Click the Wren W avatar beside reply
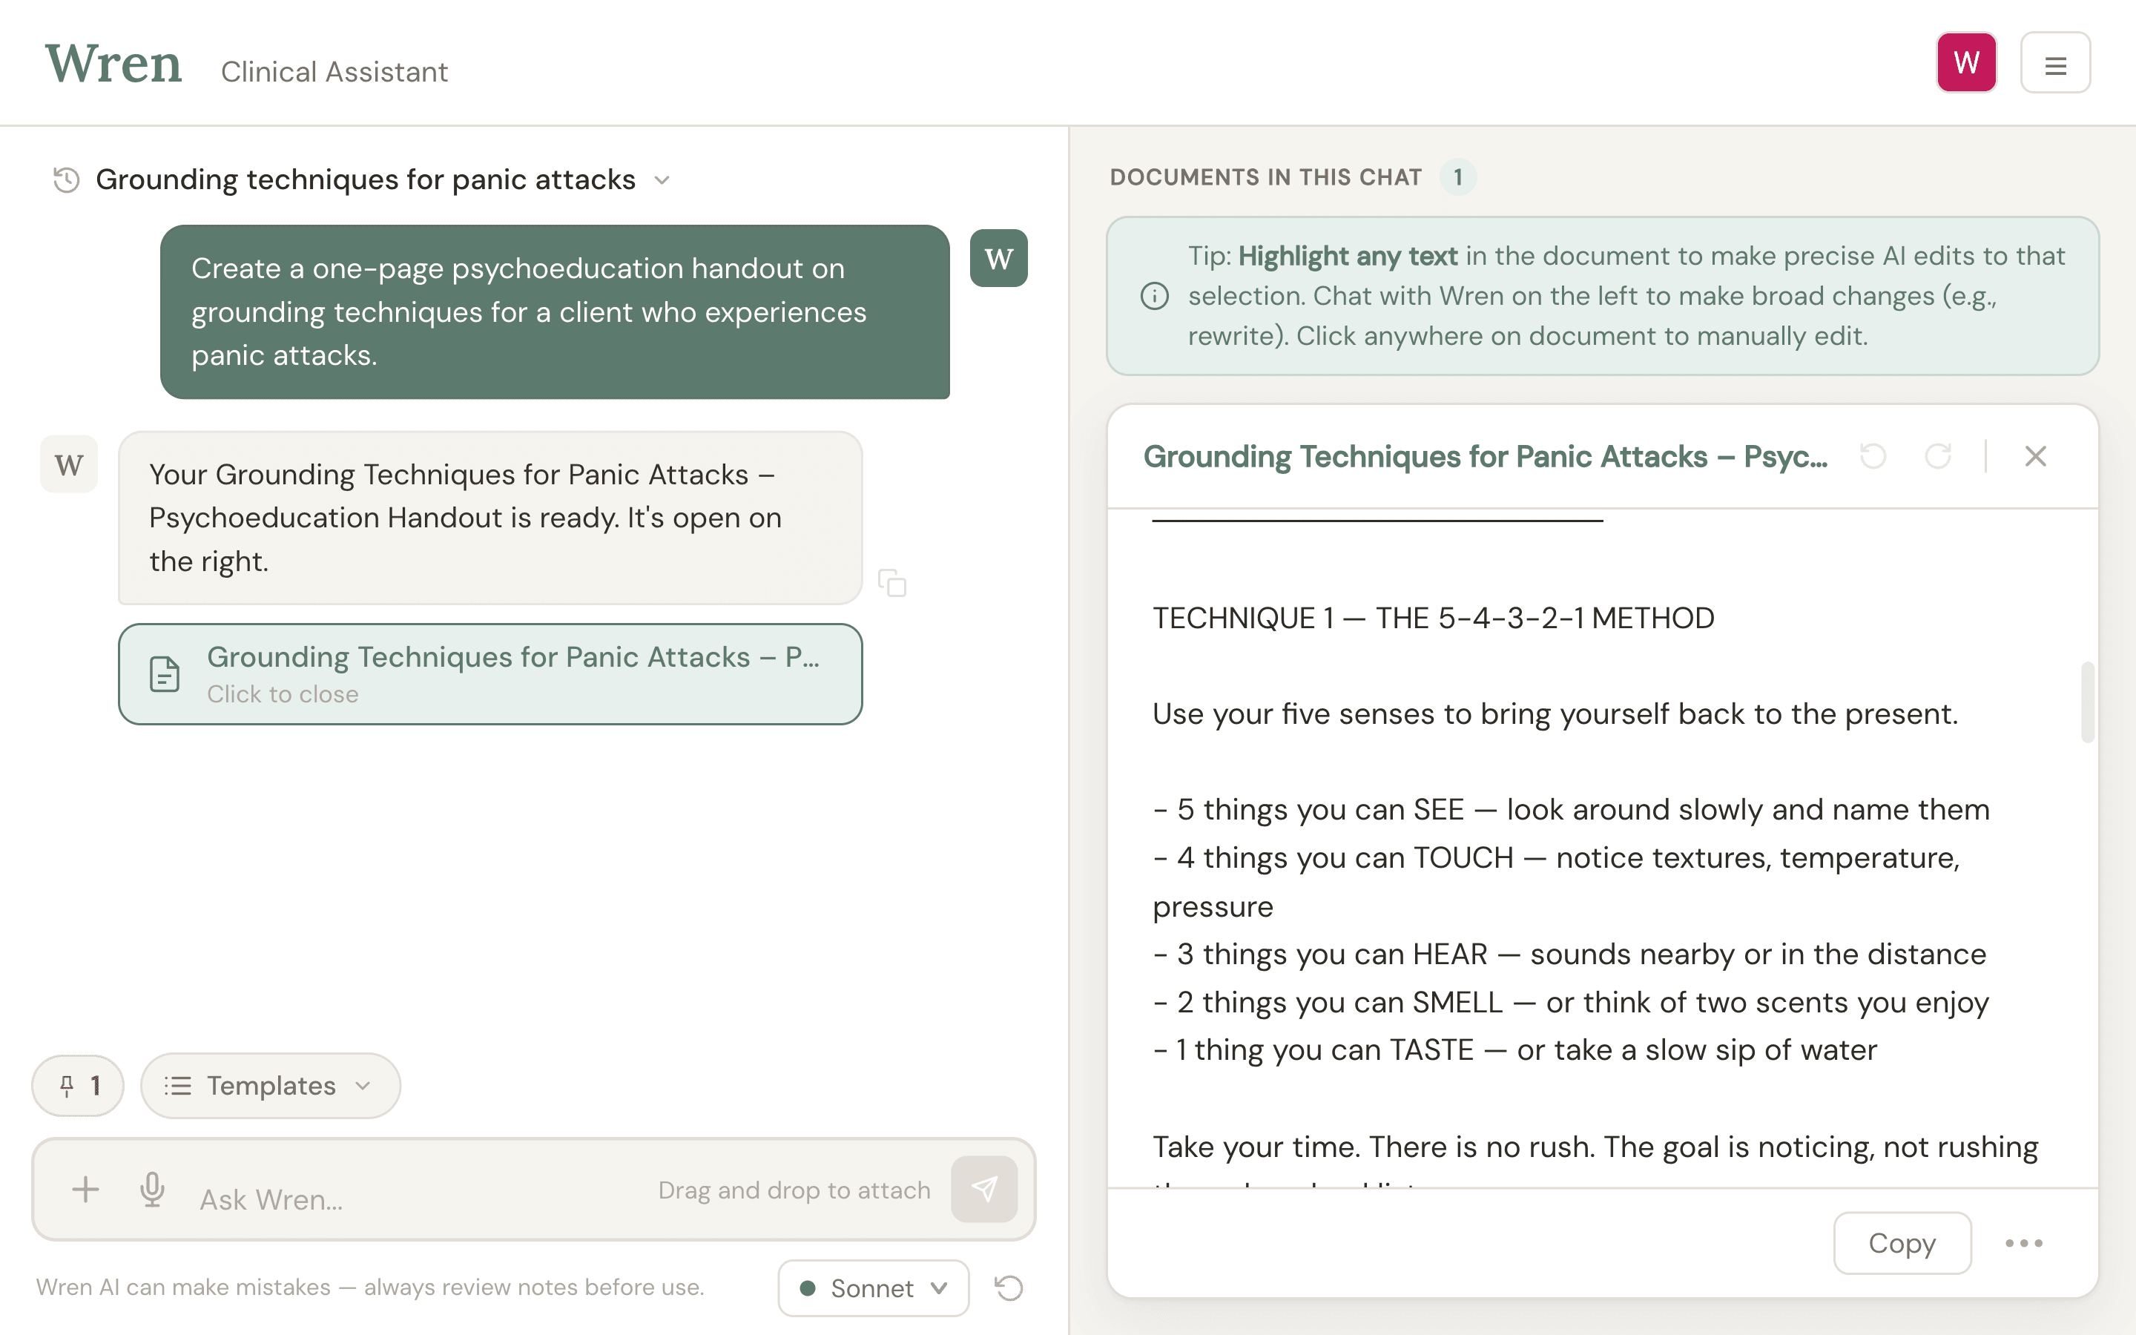 point(69,464)
